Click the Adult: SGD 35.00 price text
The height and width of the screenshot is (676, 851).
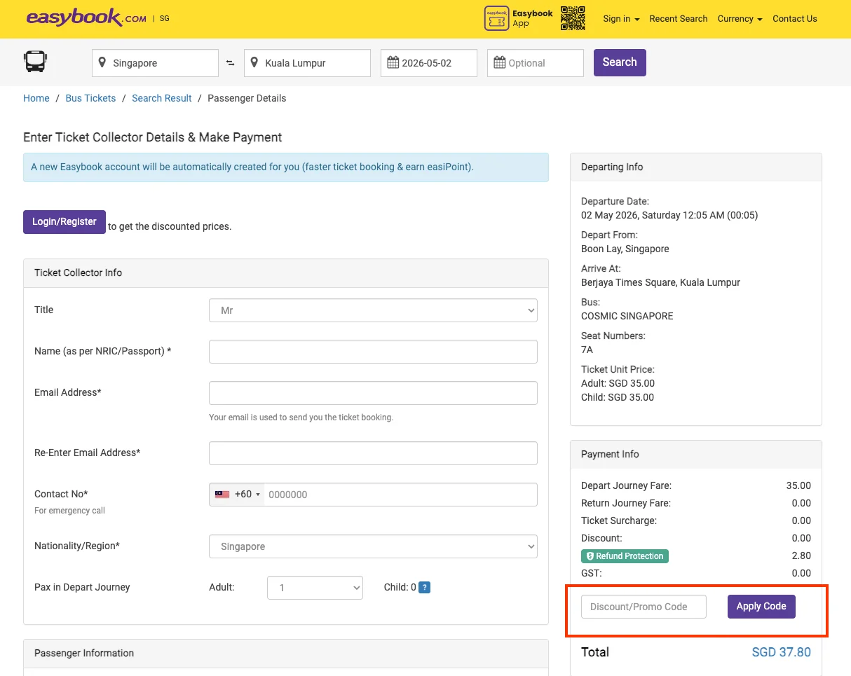[618, 383]
